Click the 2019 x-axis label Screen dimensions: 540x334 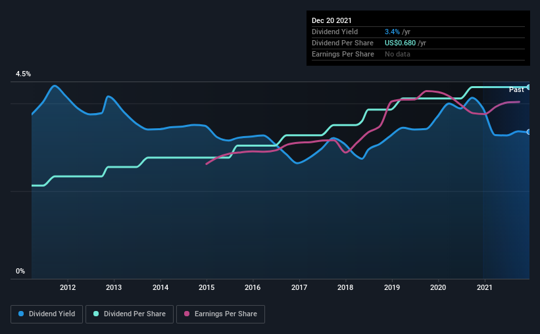(x=392, y=287)
